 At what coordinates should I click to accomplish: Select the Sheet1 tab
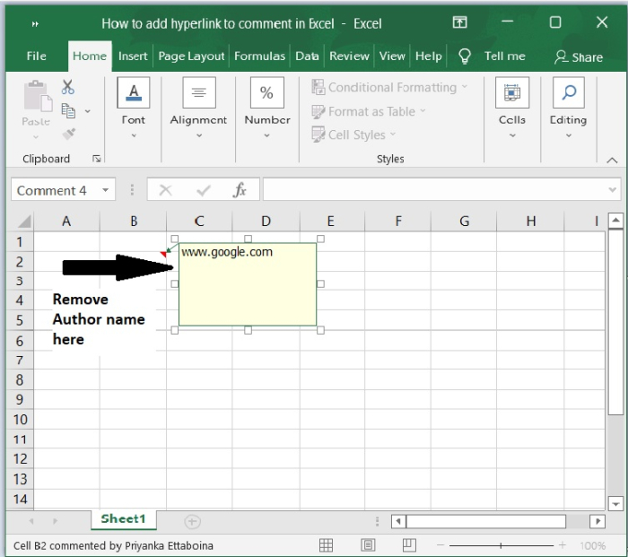[124, 519]
